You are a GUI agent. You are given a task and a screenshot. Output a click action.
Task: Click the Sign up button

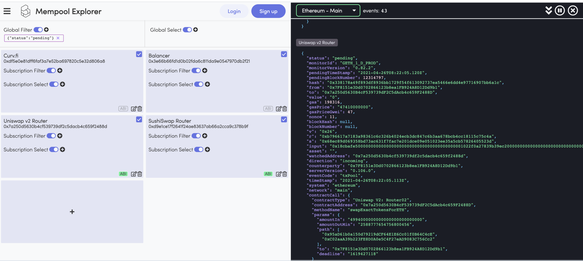(268, 11)
